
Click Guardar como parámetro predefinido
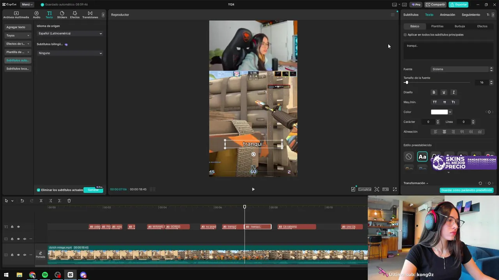467,190
